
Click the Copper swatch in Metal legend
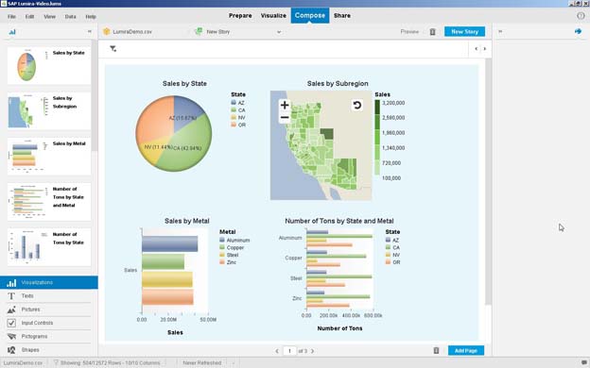pos(222,247)
